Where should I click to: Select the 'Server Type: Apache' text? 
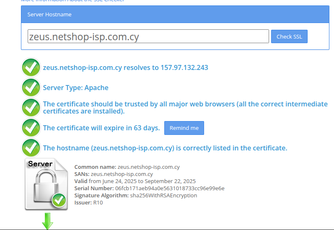click(75, 88)
